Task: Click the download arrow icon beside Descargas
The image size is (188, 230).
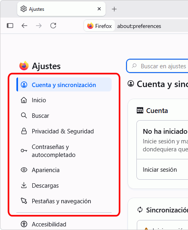Action: tap(24, 185)
